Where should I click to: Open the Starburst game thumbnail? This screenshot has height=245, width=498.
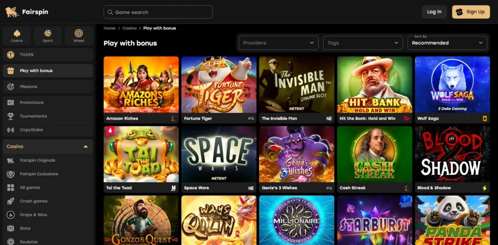374,220
